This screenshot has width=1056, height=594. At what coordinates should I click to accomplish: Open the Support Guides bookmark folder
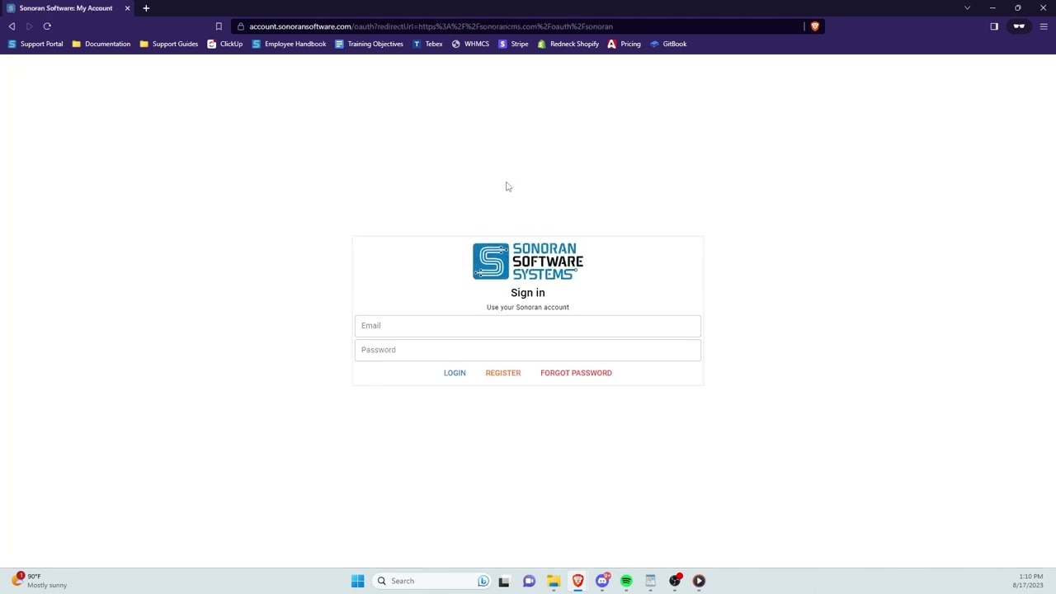168,44
